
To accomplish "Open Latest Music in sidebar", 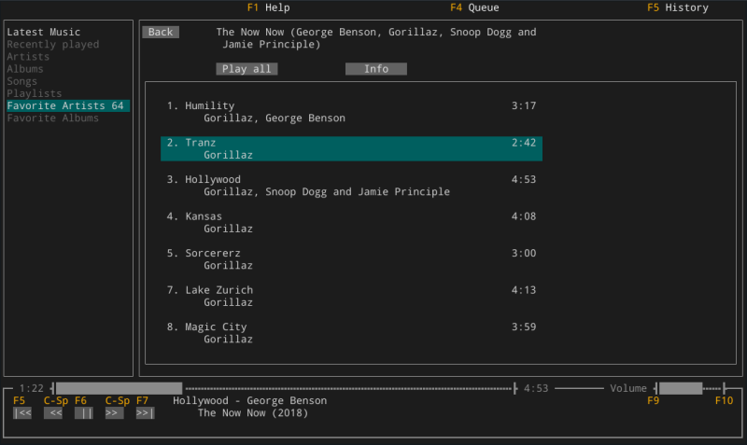I will point(43,32).
